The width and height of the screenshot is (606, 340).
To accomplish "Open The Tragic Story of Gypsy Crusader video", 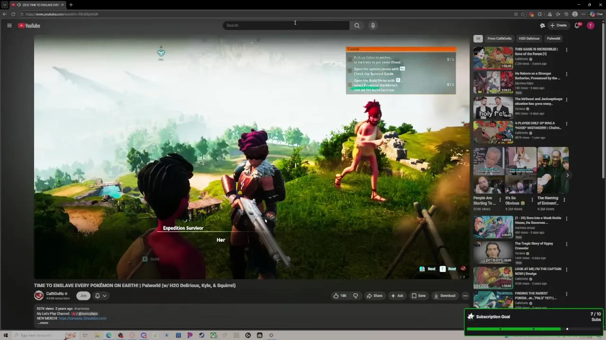I will coord(493,253).
